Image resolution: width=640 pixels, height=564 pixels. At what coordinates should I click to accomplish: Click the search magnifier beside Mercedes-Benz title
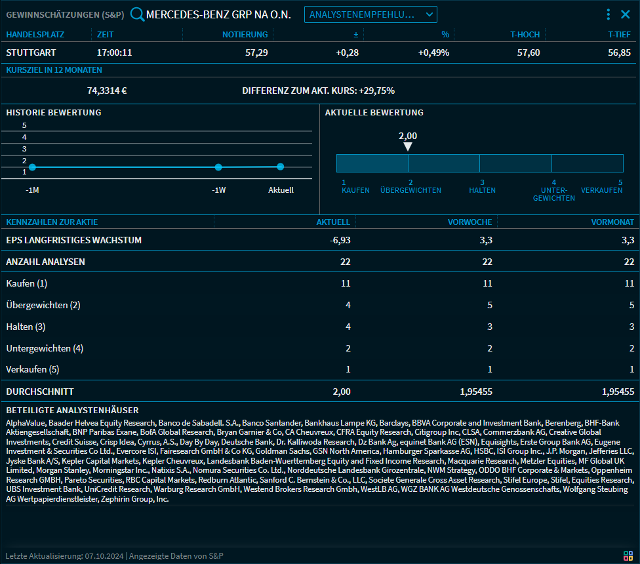[x=138, y=14]
